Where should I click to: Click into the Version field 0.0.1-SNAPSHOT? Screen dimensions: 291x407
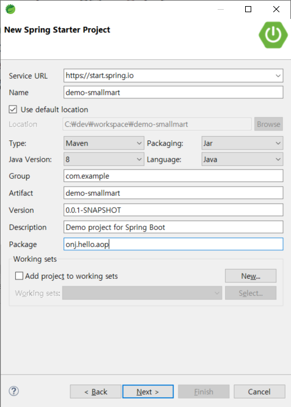click(173, 210)
